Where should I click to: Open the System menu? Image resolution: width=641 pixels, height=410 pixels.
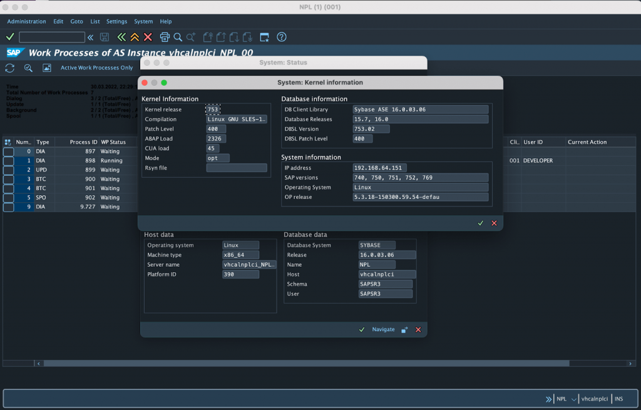(x=143, y=21)
